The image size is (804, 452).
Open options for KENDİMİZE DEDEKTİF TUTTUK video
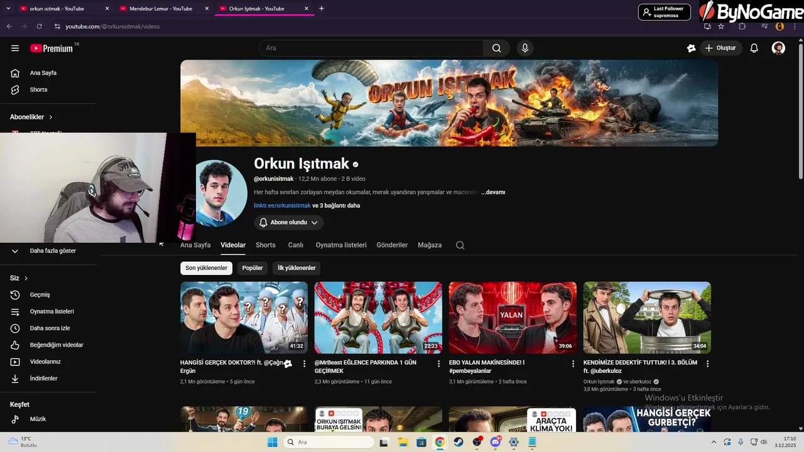tap(707, 363)
